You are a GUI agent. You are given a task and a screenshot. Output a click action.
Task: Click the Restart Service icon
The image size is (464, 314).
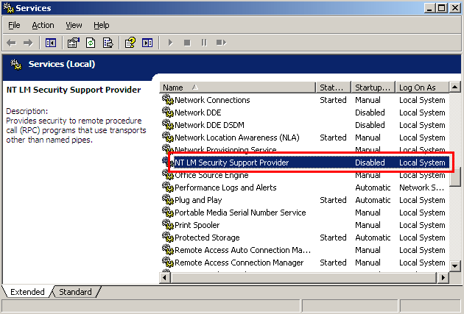pos(221,43)
